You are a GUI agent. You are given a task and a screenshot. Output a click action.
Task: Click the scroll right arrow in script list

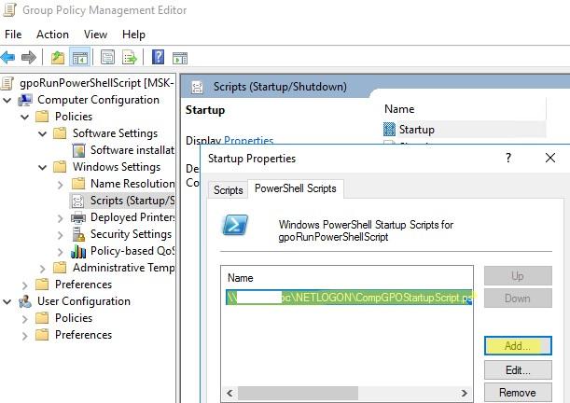465,393
